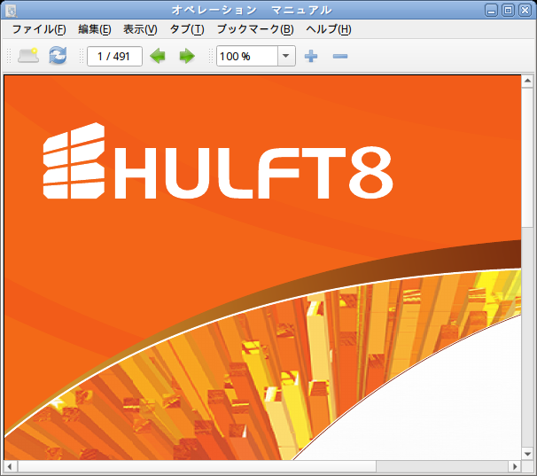This screenshot has height=476, width=537.
Task: Minimize the オペレーション マニュアル window
Action: pyautogui.click(x=491, y=11)
